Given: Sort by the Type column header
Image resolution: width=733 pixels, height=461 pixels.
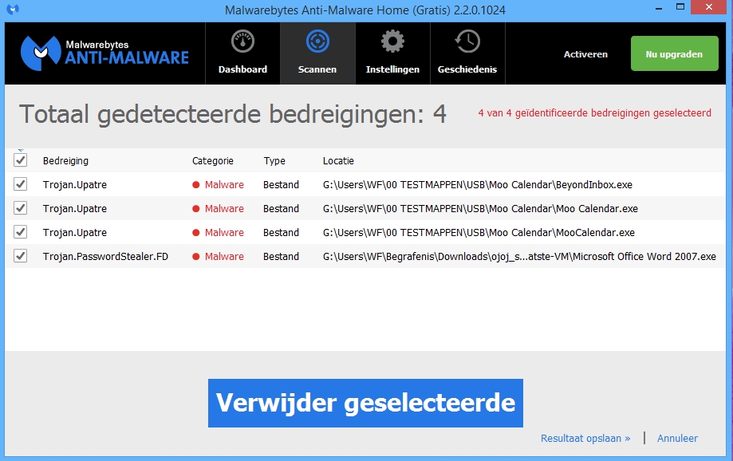Looking at the screenshot, I should pos(274,161).
